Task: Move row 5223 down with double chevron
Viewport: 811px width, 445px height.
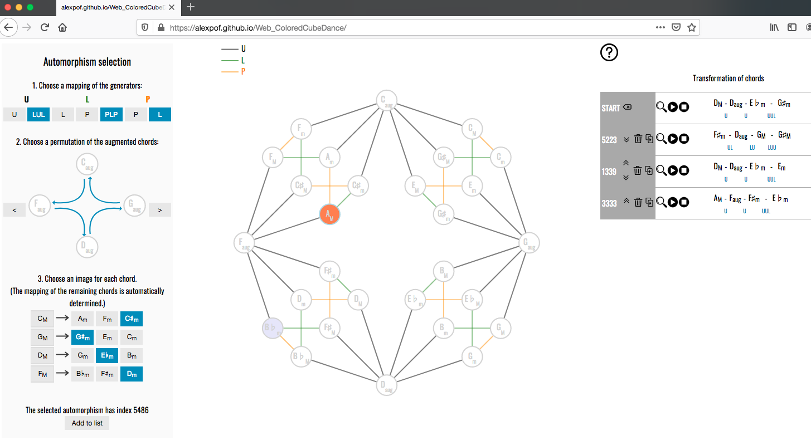Action: [627, 139]
